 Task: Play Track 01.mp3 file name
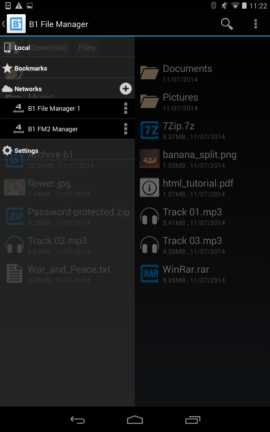coord(192,212)
